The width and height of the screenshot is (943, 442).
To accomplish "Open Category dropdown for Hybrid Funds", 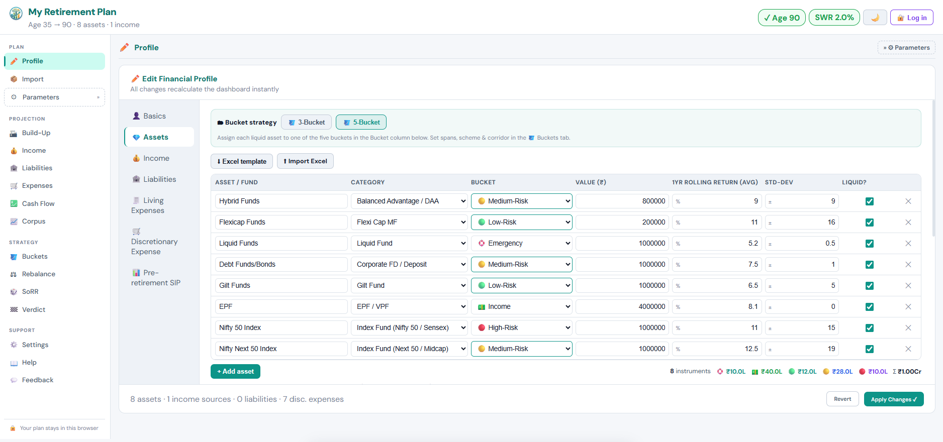I will pos(409,201).
